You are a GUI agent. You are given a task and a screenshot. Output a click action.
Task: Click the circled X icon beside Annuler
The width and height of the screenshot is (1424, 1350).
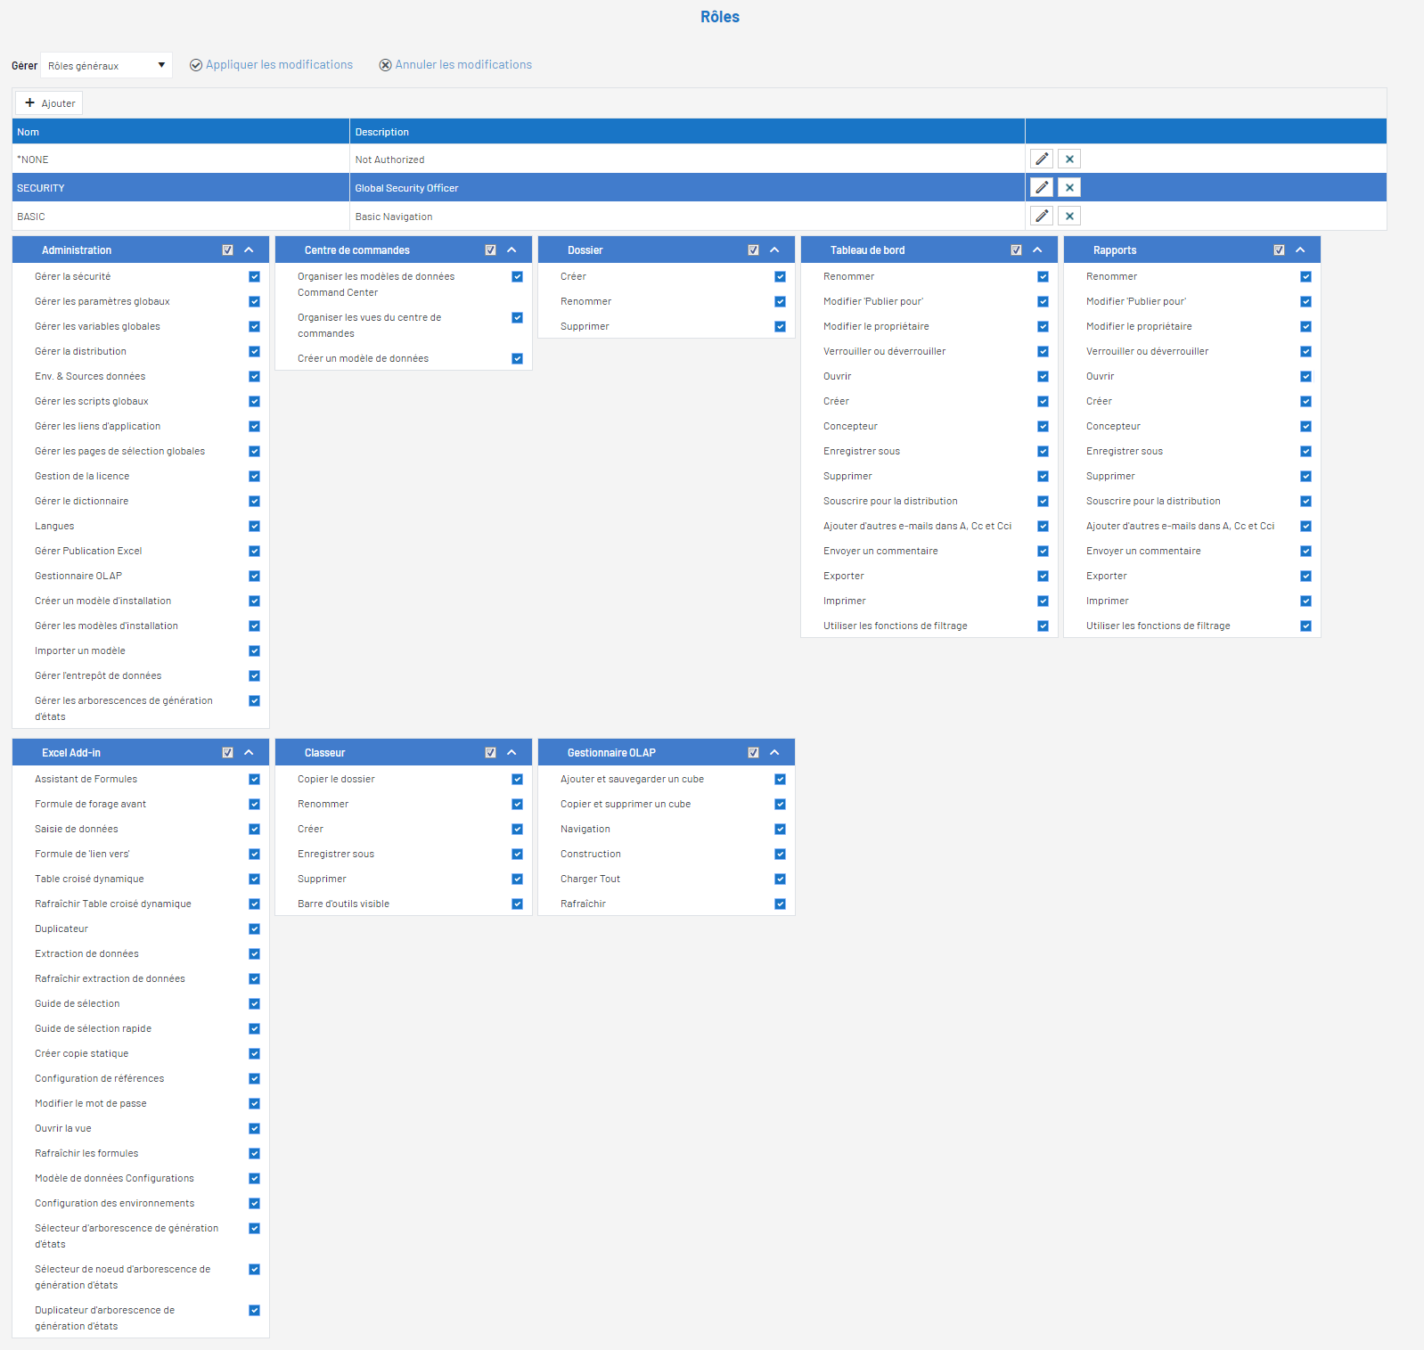click(385, 65)
